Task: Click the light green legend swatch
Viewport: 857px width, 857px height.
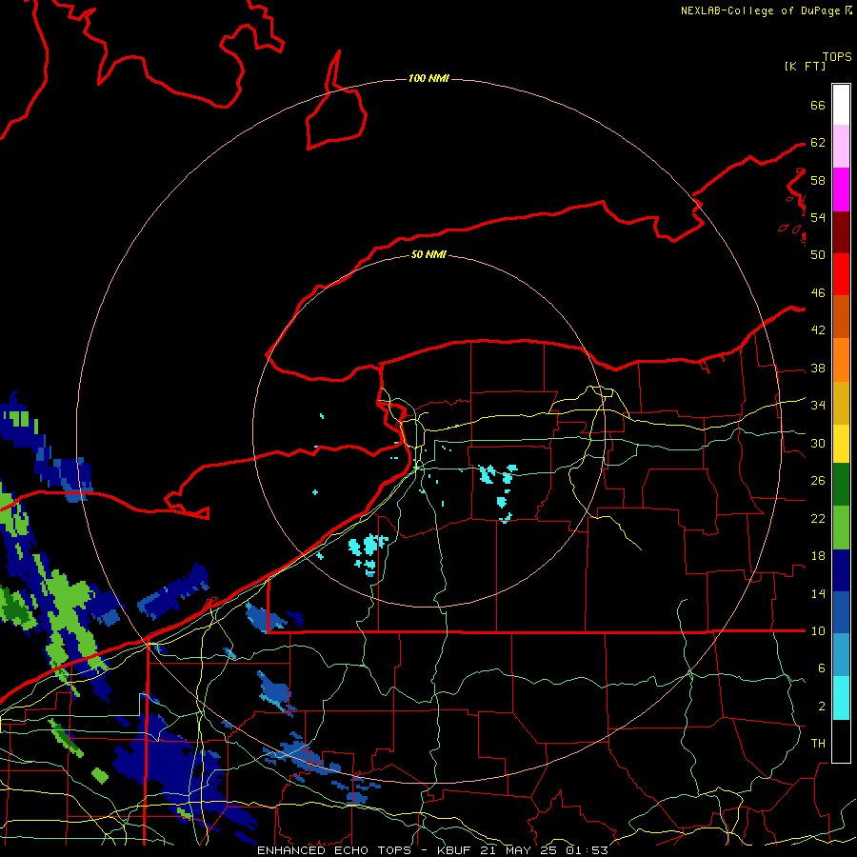Action: point(841,528)
